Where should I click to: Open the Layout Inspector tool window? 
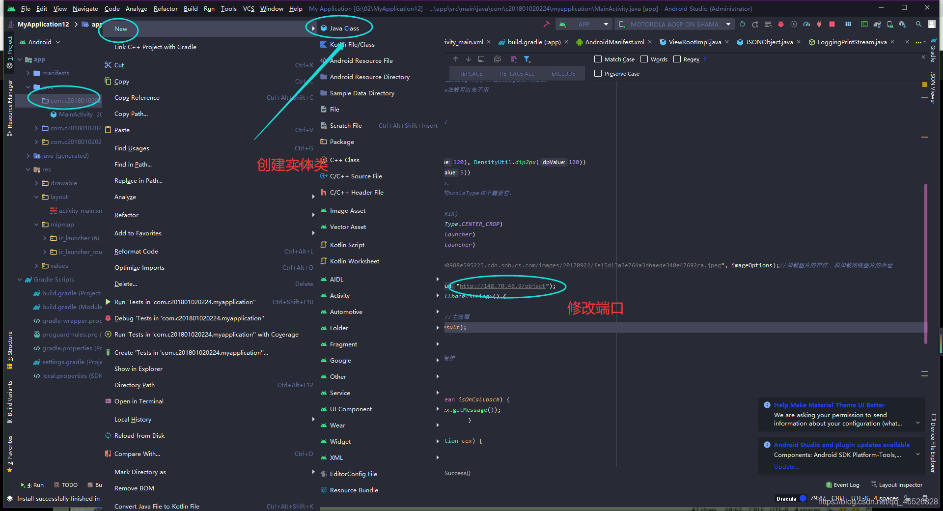[896, 485]
